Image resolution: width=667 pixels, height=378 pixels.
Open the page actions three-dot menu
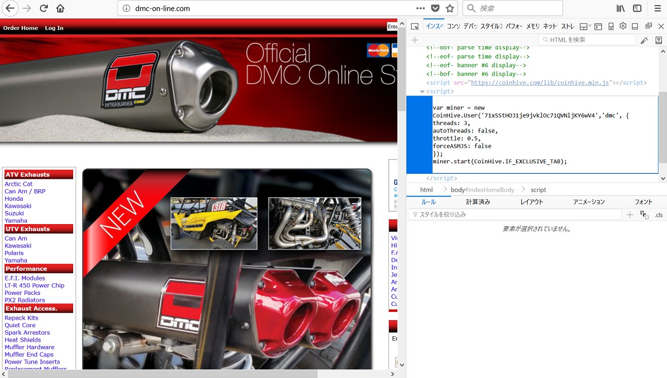click(x=420, y=8)
